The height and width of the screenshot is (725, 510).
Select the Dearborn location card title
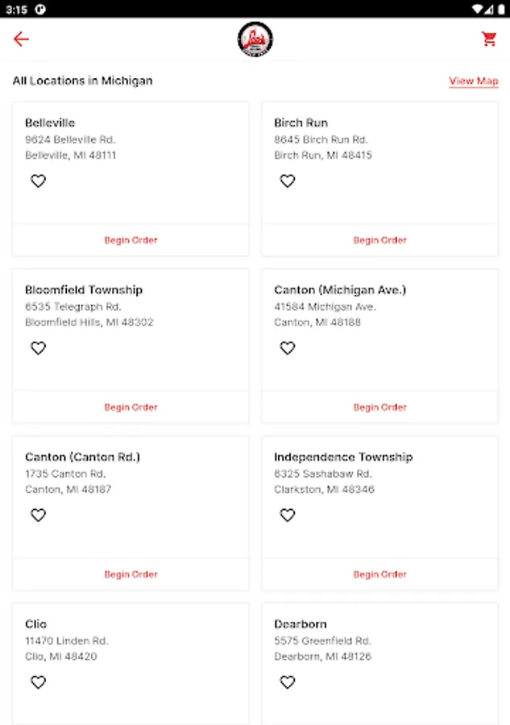pyautogui.click(x=301, y=624)
